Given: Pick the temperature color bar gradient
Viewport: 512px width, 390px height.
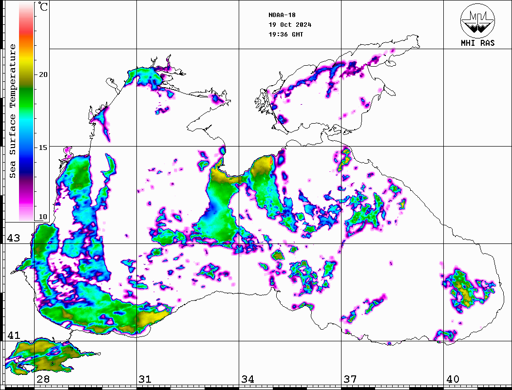Looking at the screenshot, I should pos(26,111).
